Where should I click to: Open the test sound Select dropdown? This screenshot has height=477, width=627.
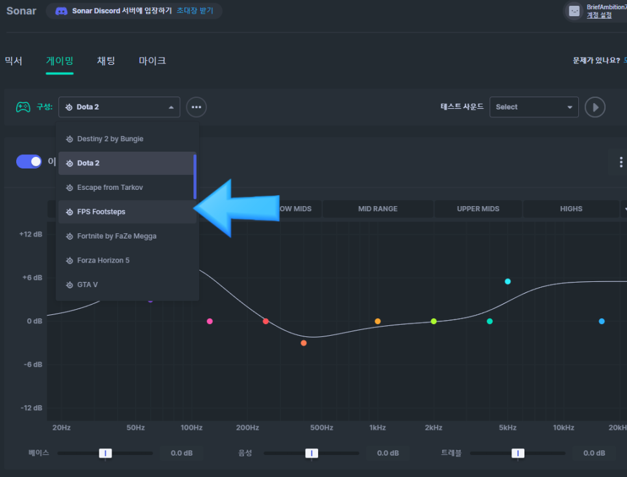(x=534, y=107)
